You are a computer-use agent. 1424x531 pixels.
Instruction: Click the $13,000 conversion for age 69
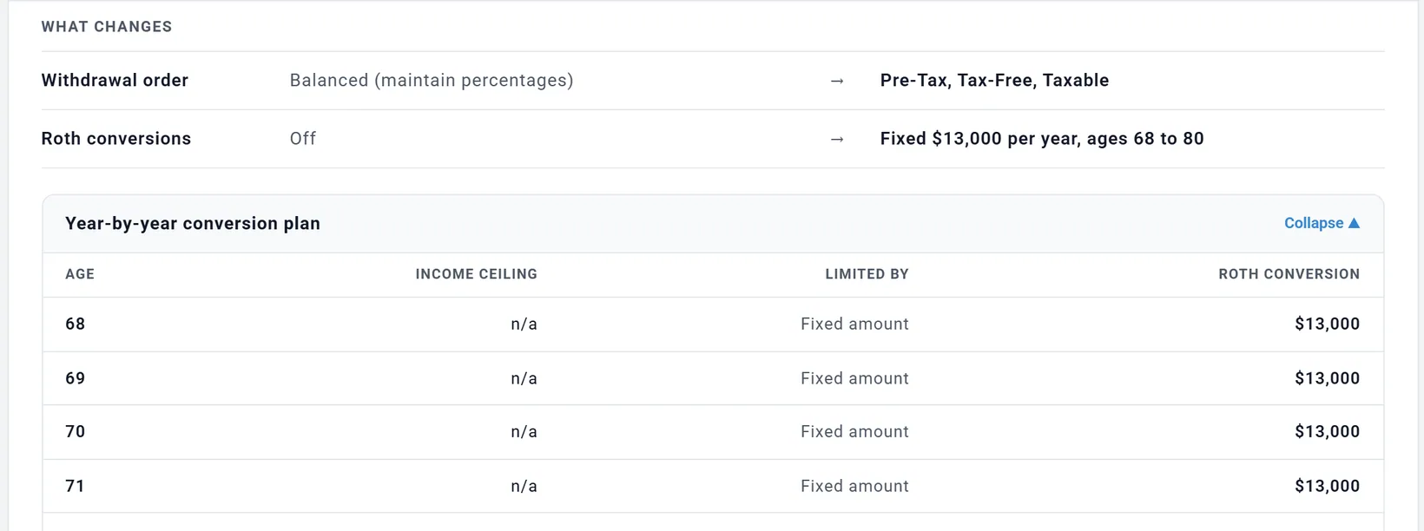pos(1327,378)
